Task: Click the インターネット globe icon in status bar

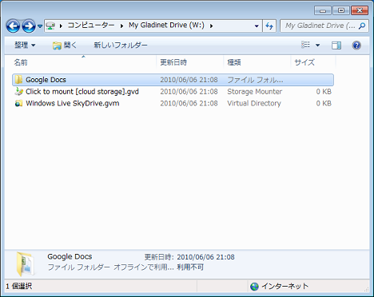Action: (254, 287)
